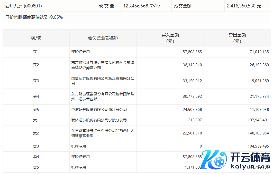Open 东方财富证券昌都两江大道证券营业部 in 卖2 row
This screenshot has height=175, width=274.
(103, 133)
